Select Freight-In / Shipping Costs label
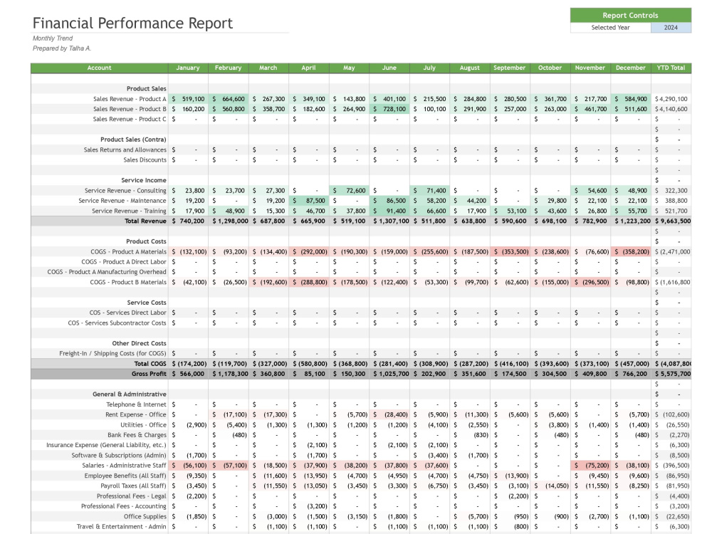The height and width of the screenshot is (534, 712). (112, 353)
